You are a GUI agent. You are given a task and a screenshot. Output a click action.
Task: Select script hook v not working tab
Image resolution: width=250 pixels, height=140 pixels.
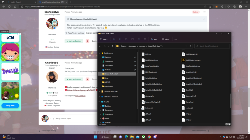[x=53, y=2]
